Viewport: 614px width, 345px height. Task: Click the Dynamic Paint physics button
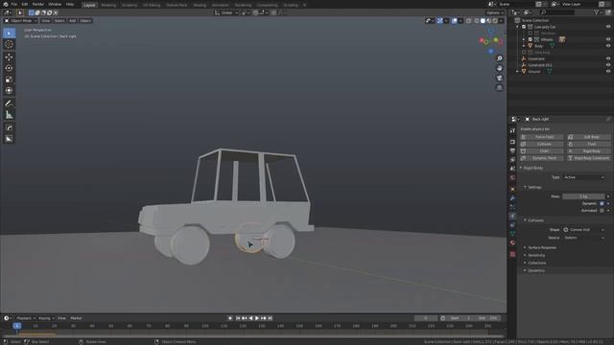541,158
